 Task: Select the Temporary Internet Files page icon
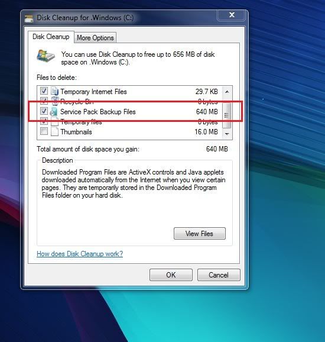point(54,91)
